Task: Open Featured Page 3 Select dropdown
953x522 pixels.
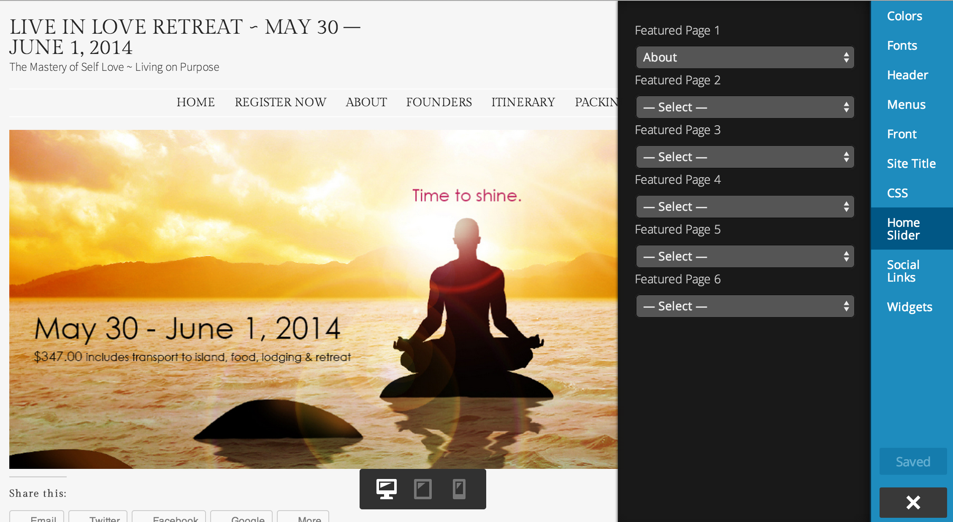Action: tap(745, 157)
